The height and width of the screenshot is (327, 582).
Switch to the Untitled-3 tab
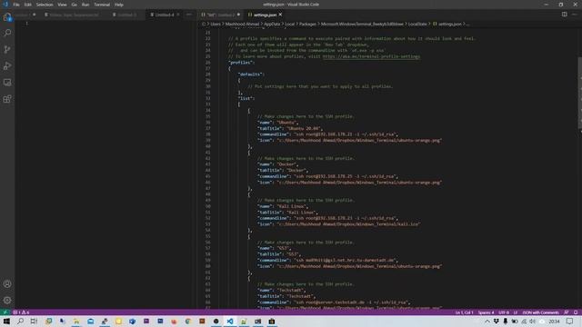[127, 15]
